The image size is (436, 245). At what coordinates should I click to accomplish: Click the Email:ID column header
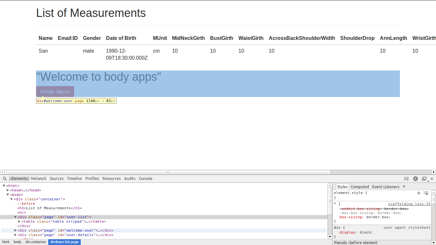coord(68,38)
